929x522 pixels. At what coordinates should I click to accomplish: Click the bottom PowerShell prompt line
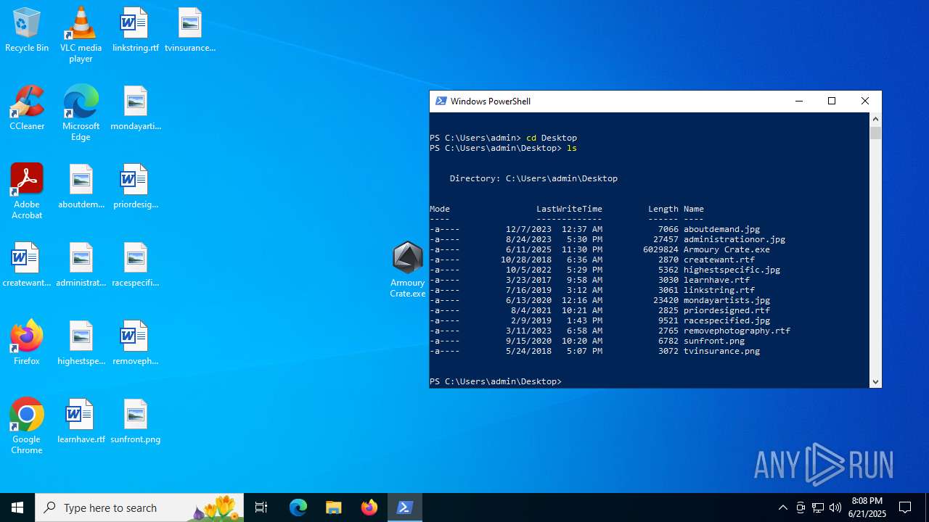[x=496, y=381]
